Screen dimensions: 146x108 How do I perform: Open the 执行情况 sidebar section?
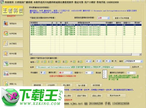click(13, 44)
